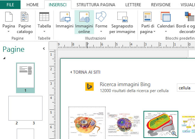This screenshot has width=195, height=139.
Task: Zoom the selected cell image with magnifier
Action: [x=174, y=133]
